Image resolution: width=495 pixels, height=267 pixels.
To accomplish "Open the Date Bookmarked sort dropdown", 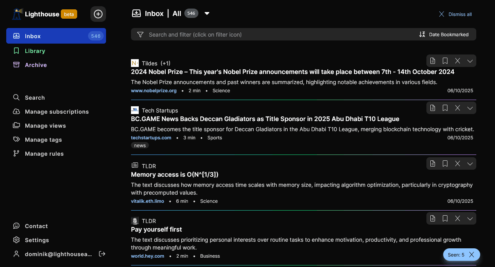I will coord(444,35).
